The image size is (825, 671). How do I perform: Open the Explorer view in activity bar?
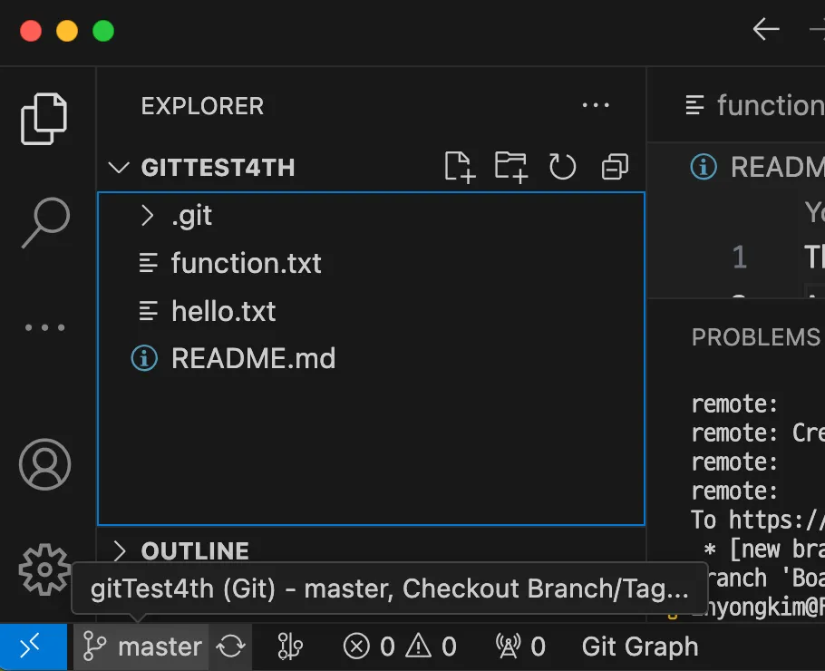[44, 119]
